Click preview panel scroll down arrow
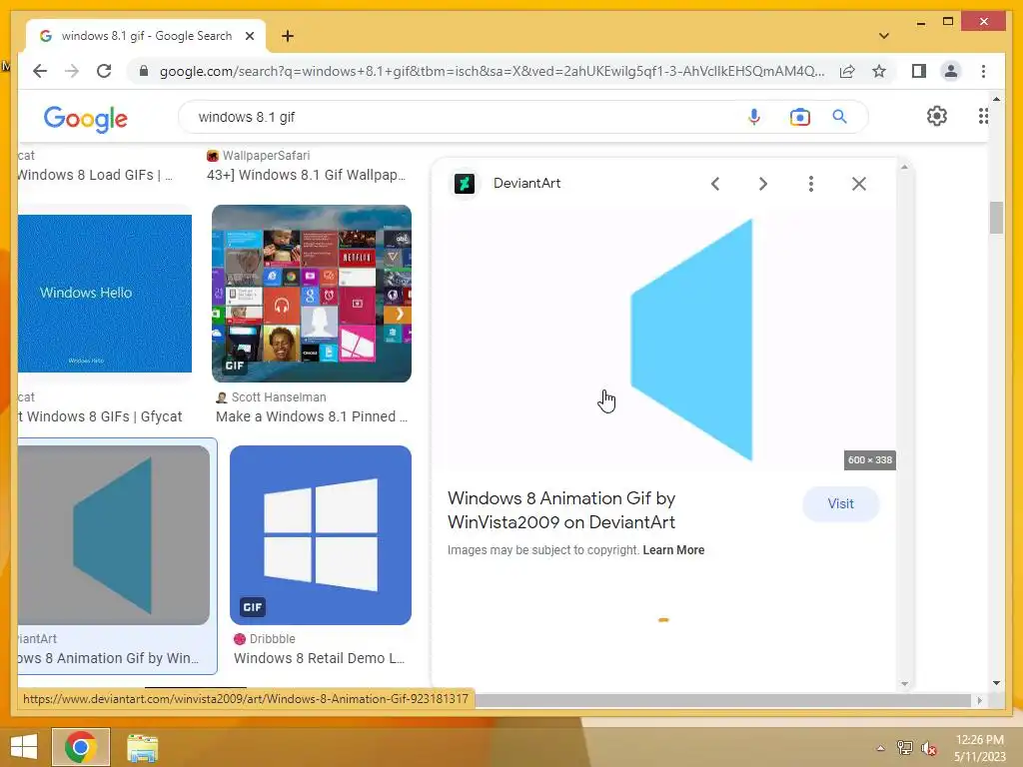This screenshot has width=1023, height=767. pos(904,683)
